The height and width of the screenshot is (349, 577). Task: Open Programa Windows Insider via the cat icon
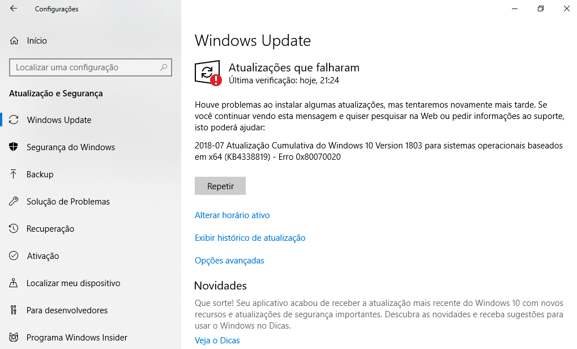(x=14, y=337)
